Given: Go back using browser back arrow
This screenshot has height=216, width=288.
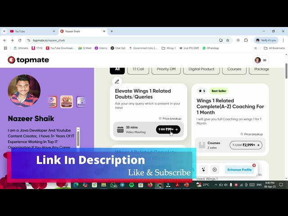Looking at the screenshot, I should pos(5,40).
